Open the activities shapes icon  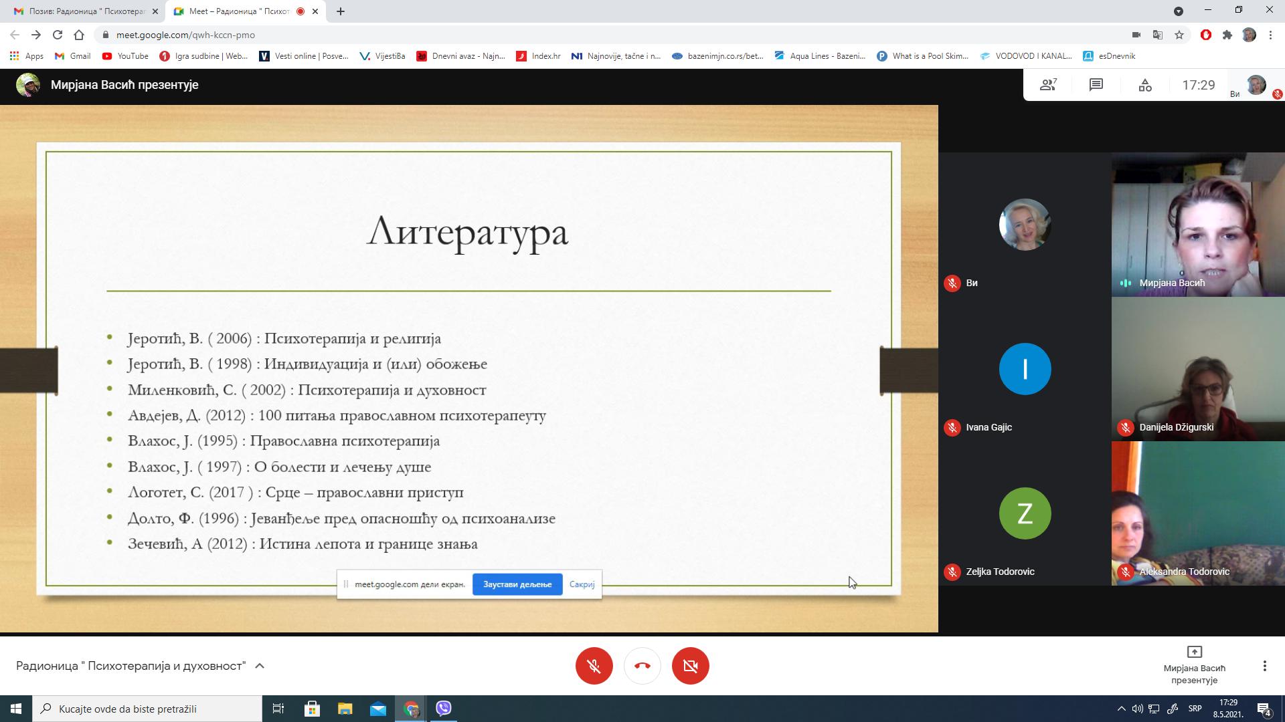[1145, 85]
